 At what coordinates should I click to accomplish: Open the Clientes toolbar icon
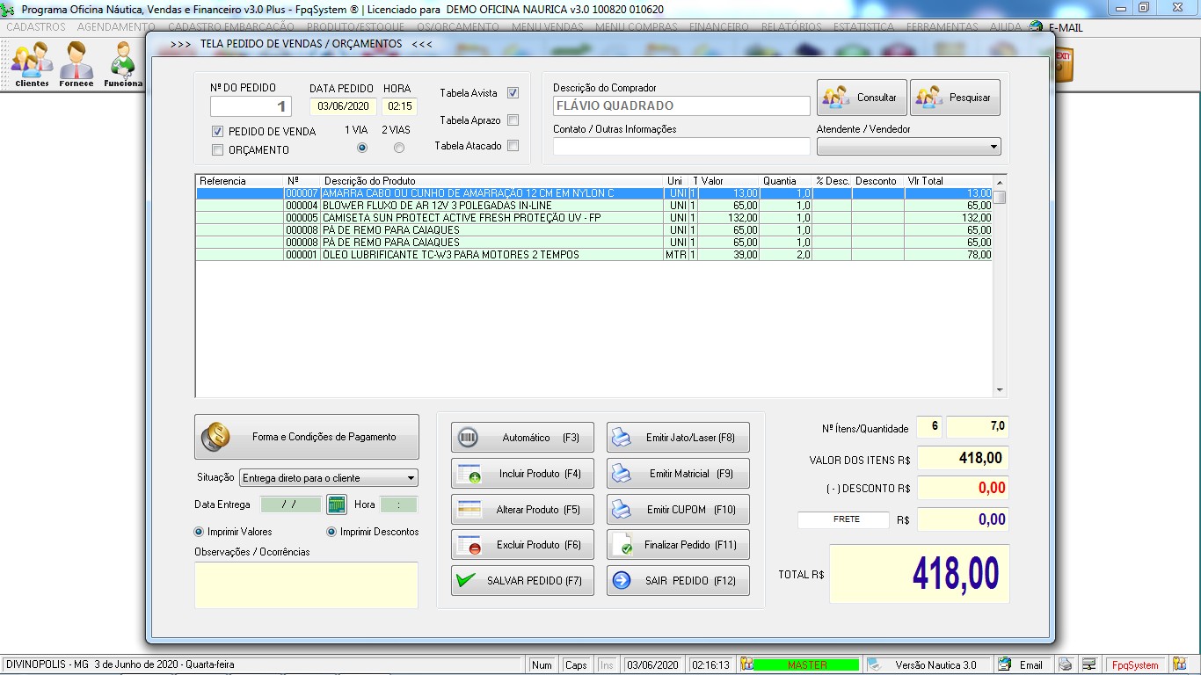(32, 62)
